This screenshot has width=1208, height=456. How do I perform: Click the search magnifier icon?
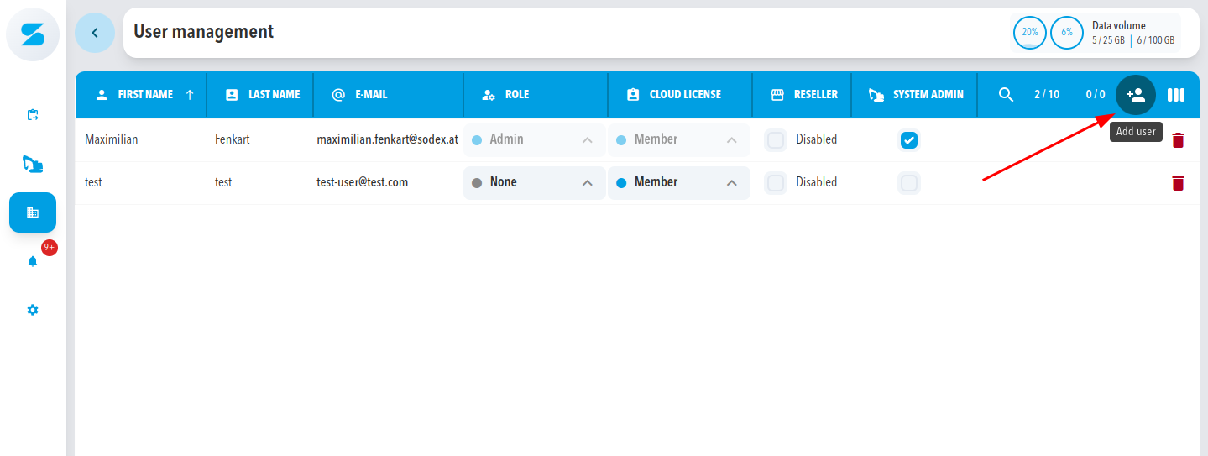(1006, 95)
